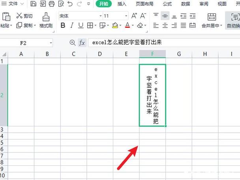Expand the 粘贴 dropdown arrow
Screen dimensions: 240x180
[11, 25]
